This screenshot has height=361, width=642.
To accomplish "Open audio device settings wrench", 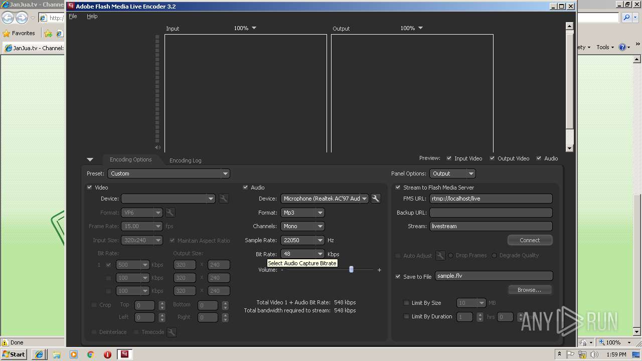I will pos(375,199).
